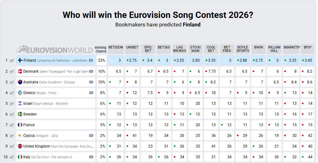Viewport: 318px width, 163px height.
Task: Select the Smarkets exchange header
Action: tap(291, 48)
